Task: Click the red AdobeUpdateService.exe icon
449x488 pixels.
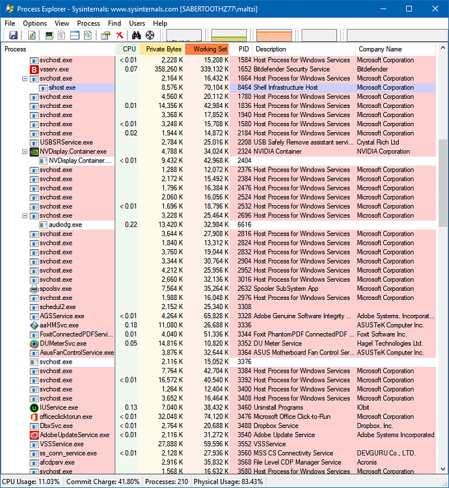Action: tap(34, 435)
